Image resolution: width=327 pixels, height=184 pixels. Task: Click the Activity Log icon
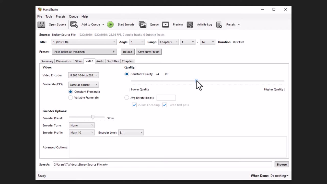(190, 25)
